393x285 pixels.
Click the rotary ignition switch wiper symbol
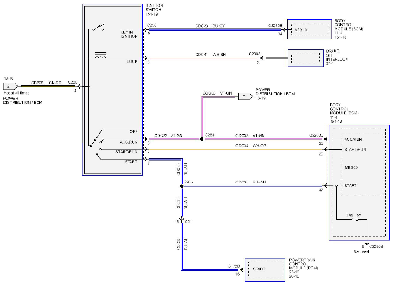94,141
